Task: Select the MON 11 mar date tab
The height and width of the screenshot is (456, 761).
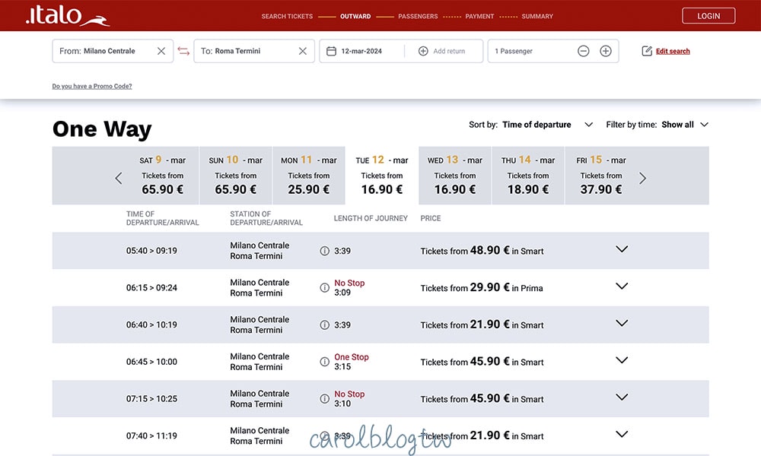Action: coord(309,176)
